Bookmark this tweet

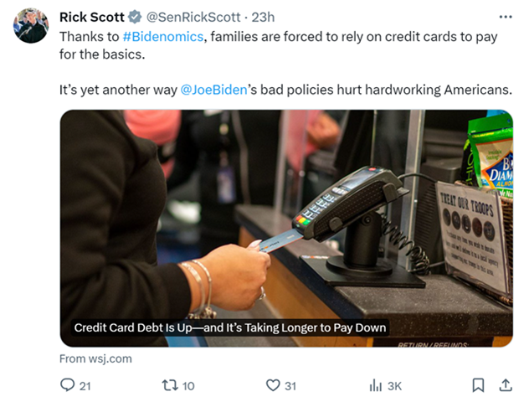click(x=478, y=385)
